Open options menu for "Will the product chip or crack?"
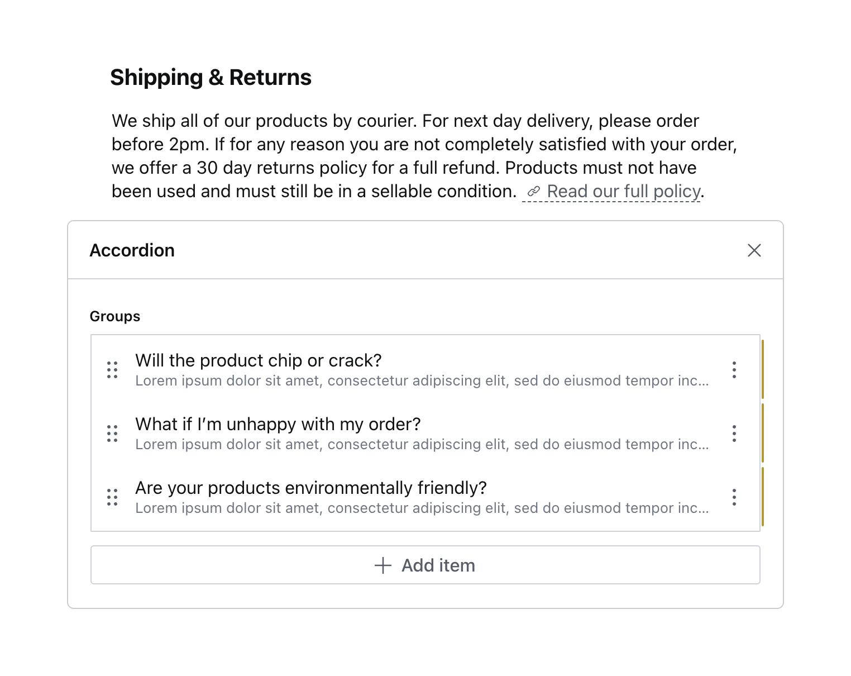The image size is (851, 676). pyautogui.click(x=734, y=370)
